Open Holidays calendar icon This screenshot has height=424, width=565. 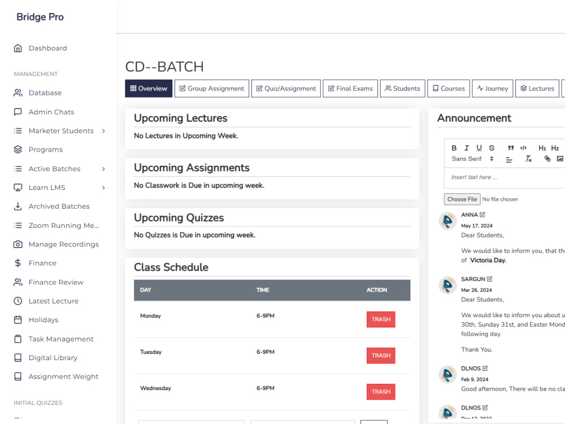[x=18, y=319]
